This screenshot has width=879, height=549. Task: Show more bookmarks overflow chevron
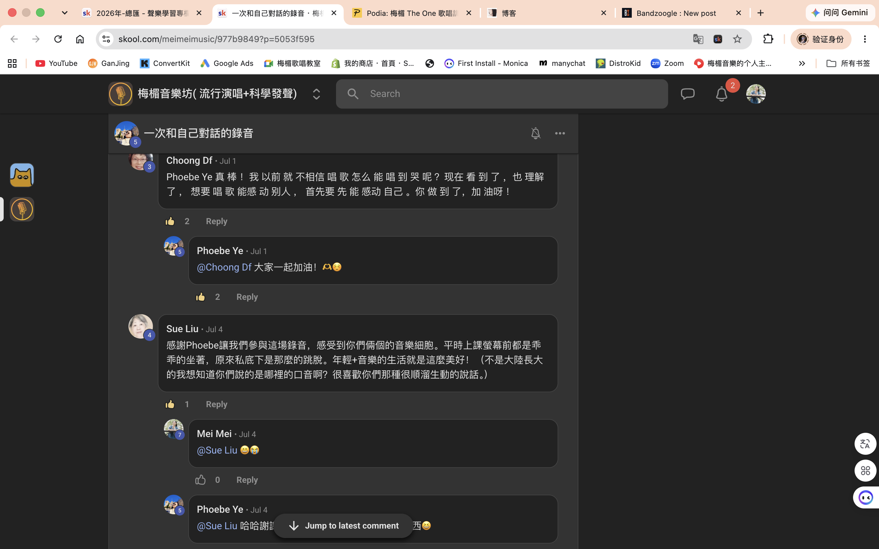pyautogui.click(x=802, y=63)
